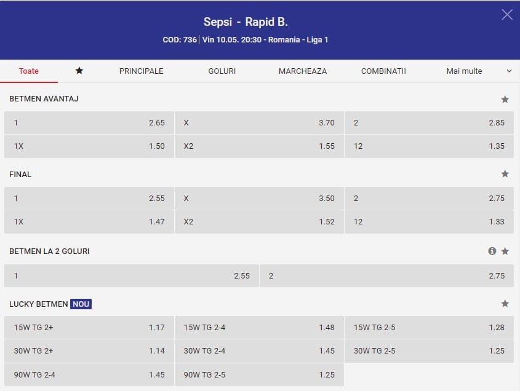Pick BETMEN AVANTAJ 2 at 2.85
The width and height of the screenshot is (520, 391).
tap(429, 123)
